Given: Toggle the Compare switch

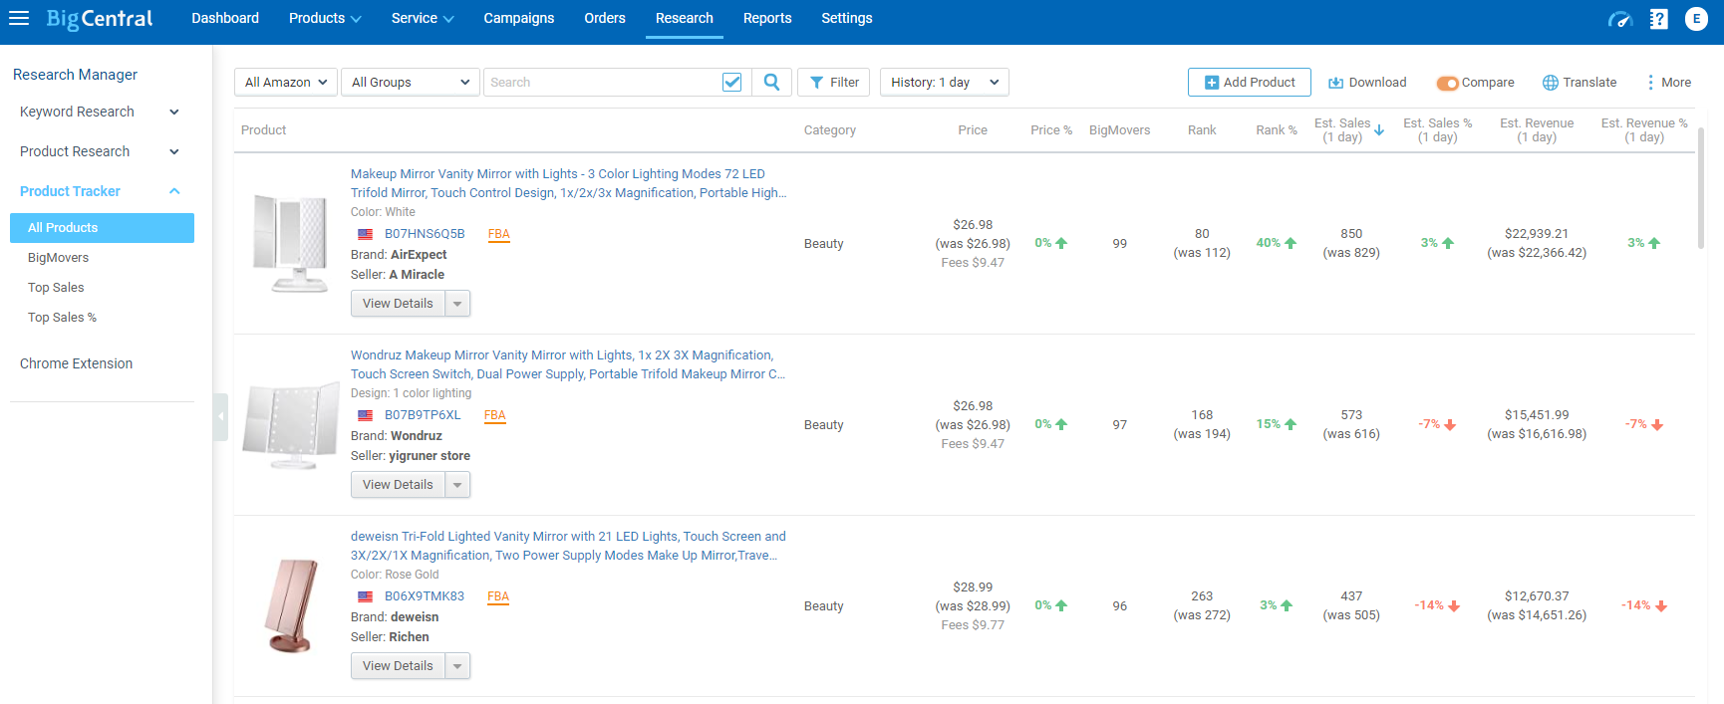Looking at the screenshot, I should [1447, 83].
